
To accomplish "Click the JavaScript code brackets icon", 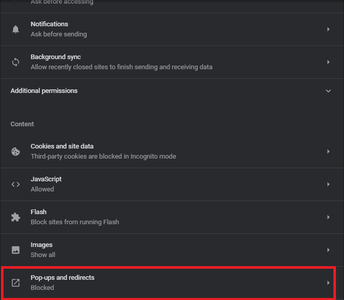I will click(x=16, y=184).
